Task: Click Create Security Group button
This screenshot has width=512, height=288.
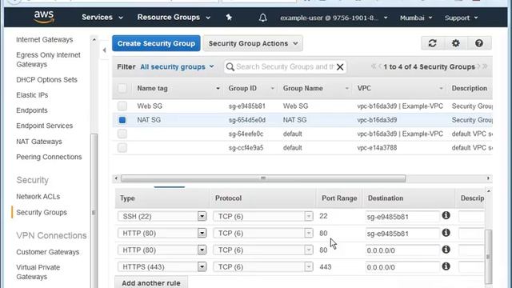Action: click(156, 43)
